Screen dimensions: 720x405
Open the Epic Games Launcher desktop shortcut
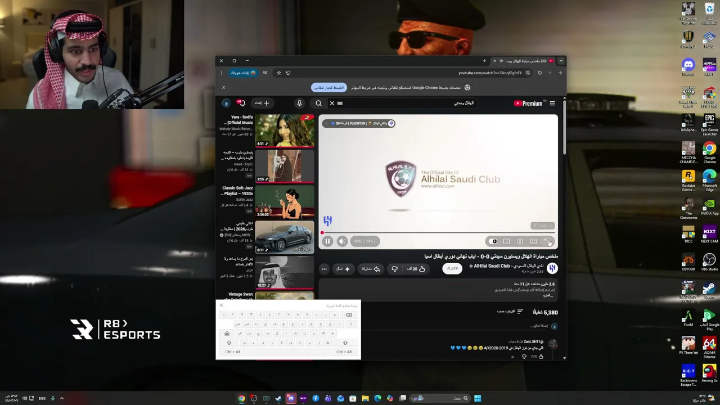(709, 125)
